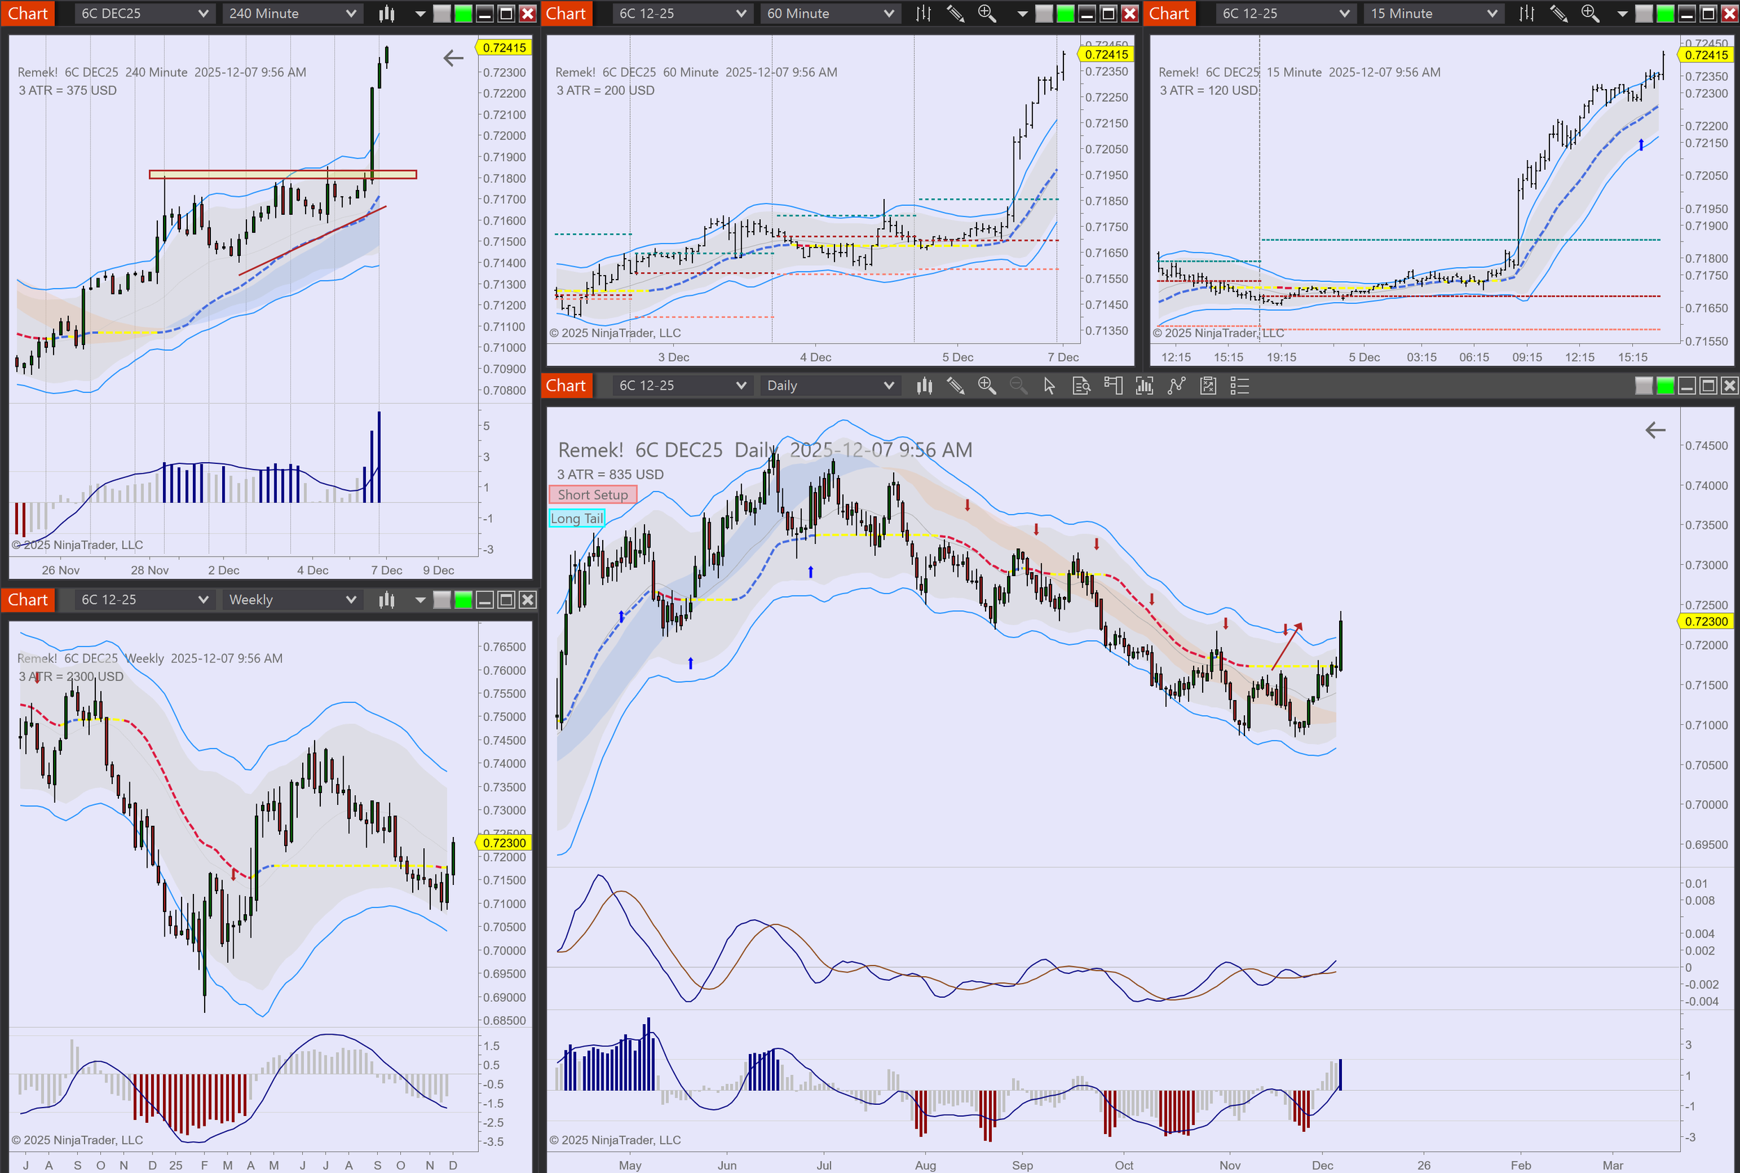Select drawing tools pencil in 15 Minute chart
Screen dimensions: 1740x1173
coord(1558,13)
